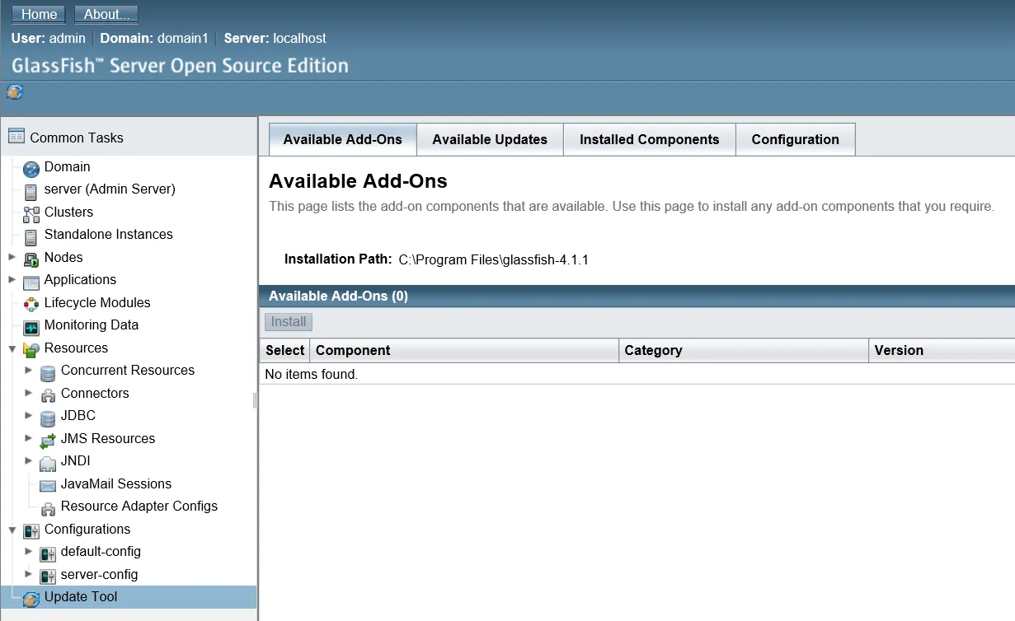The width and height of the screenshot is (1015, 621).
Task: Open the Available Add-Ons tab
Action: 342,139
